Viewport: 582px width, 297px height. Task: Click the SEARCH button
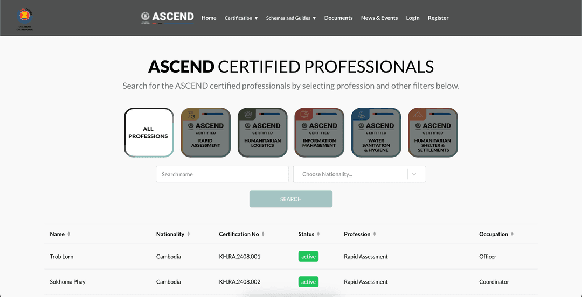coord(291,199)
